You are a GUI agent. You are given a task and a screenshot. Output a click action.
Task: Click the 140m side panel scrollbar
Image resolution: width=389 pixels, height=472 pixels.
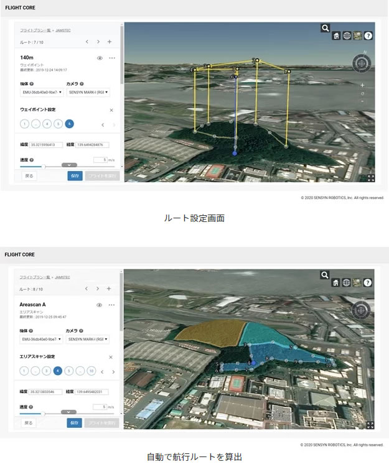click(122, 54)
